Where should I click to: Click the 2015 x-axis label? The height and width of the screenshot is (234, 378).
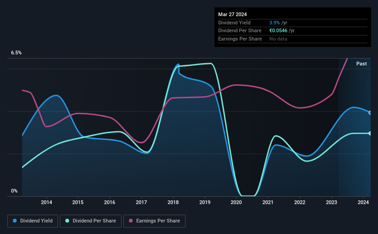pyautogui.click(x=78, y=202)
